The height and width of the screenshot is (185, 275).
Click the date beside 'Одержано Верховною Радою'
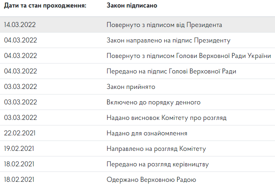coord(20,179)
